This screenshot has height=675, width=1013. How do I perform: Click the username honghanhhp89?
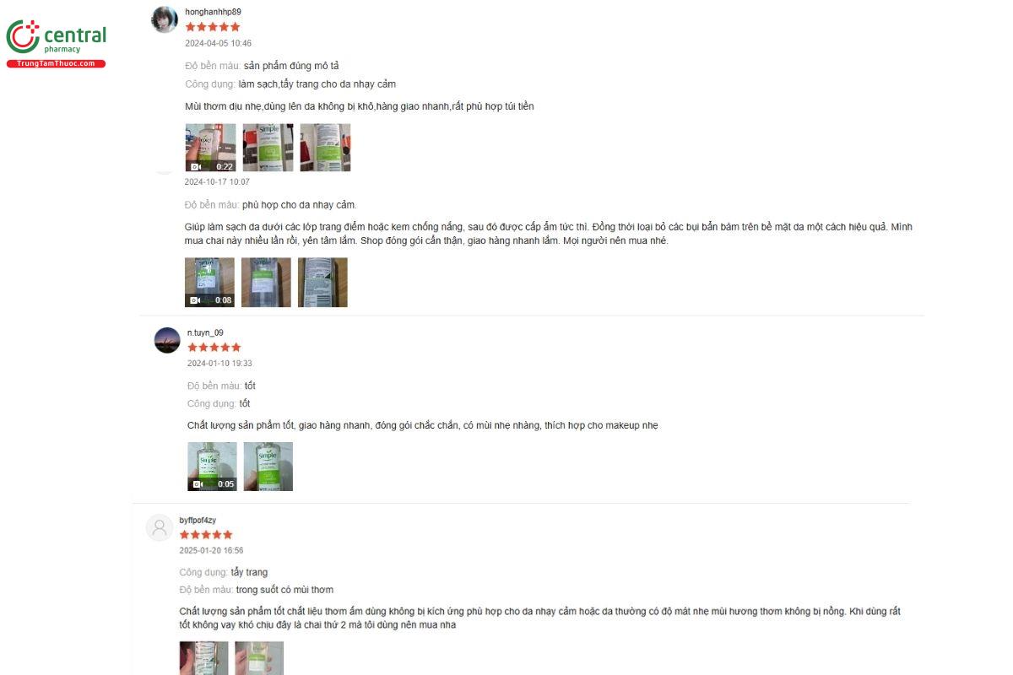click(x=213, y=12)
